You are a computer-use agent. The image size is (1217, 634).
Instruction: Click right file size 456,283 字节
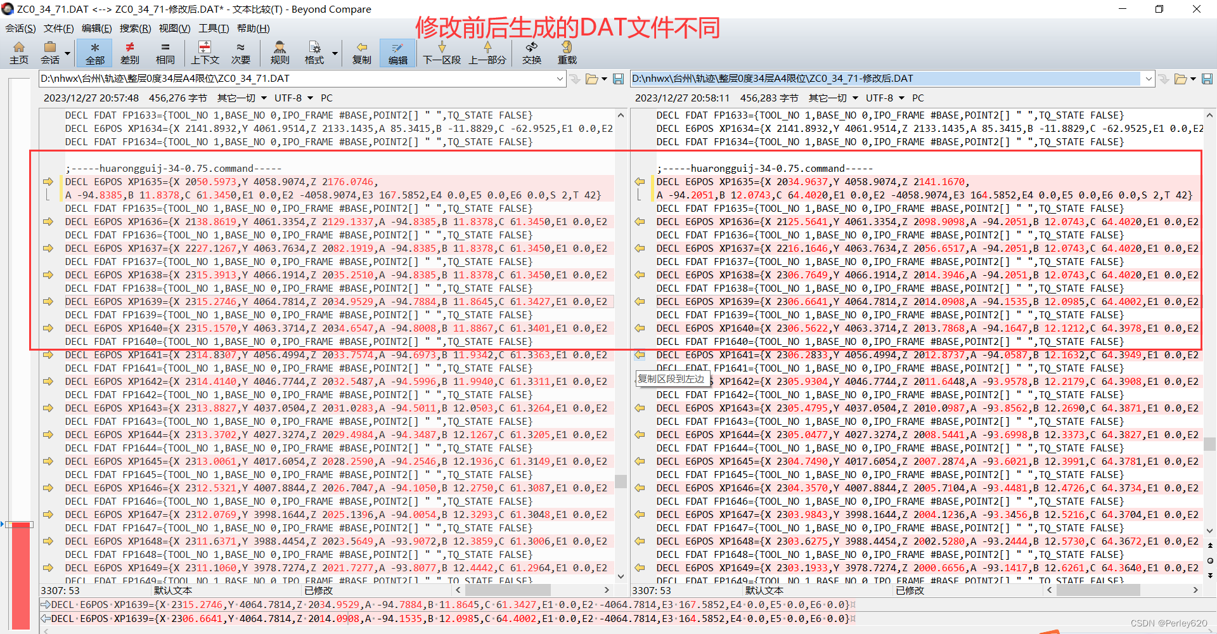point(769,98)
